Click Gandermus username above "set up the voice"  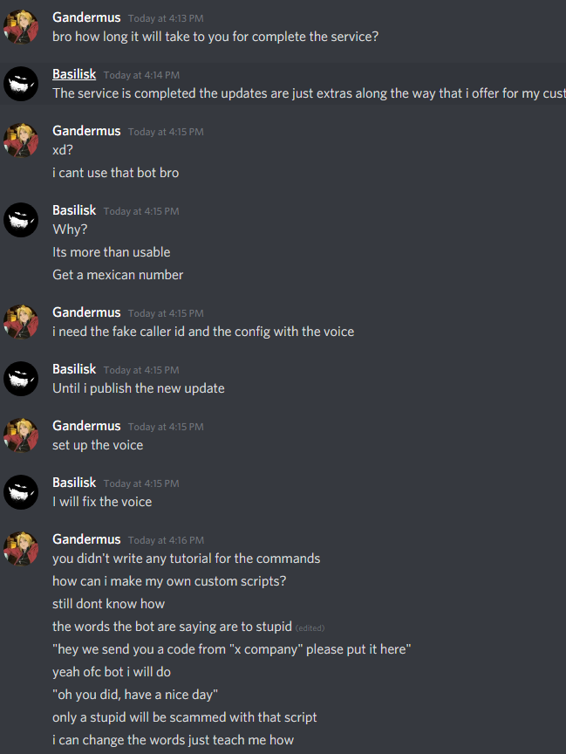click(86, 426)
